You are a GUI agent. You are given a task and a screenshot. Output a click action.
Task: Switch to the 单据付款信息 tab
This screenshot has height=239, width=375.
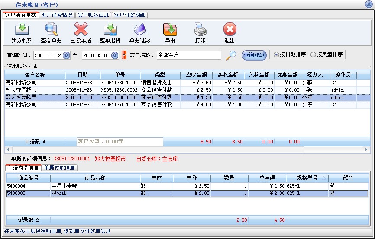59,168
